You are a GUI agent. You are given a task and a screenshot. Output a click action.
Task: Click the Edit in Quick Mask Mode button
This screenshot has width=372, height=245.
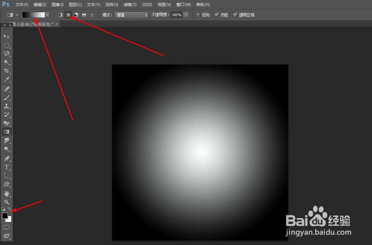pos(6,227)
